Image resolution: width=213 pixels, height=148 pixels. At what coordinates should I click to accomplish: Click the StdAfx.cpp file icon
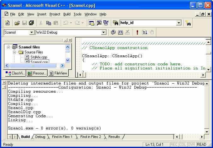pyautogui.click(x=27, y=57)
